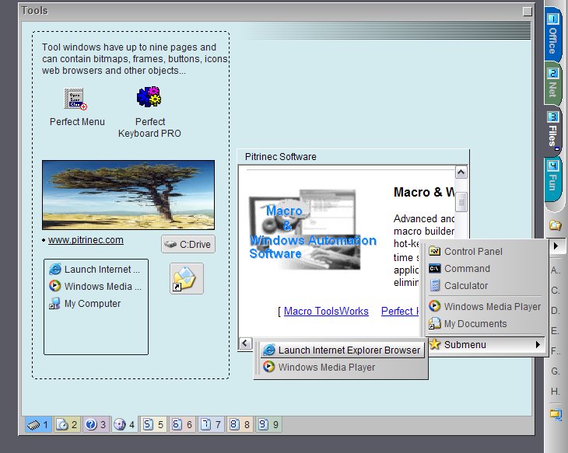Screen dimensions: 568x453
Task: Click the My Computer icon in list box
Action: (54, 304)
